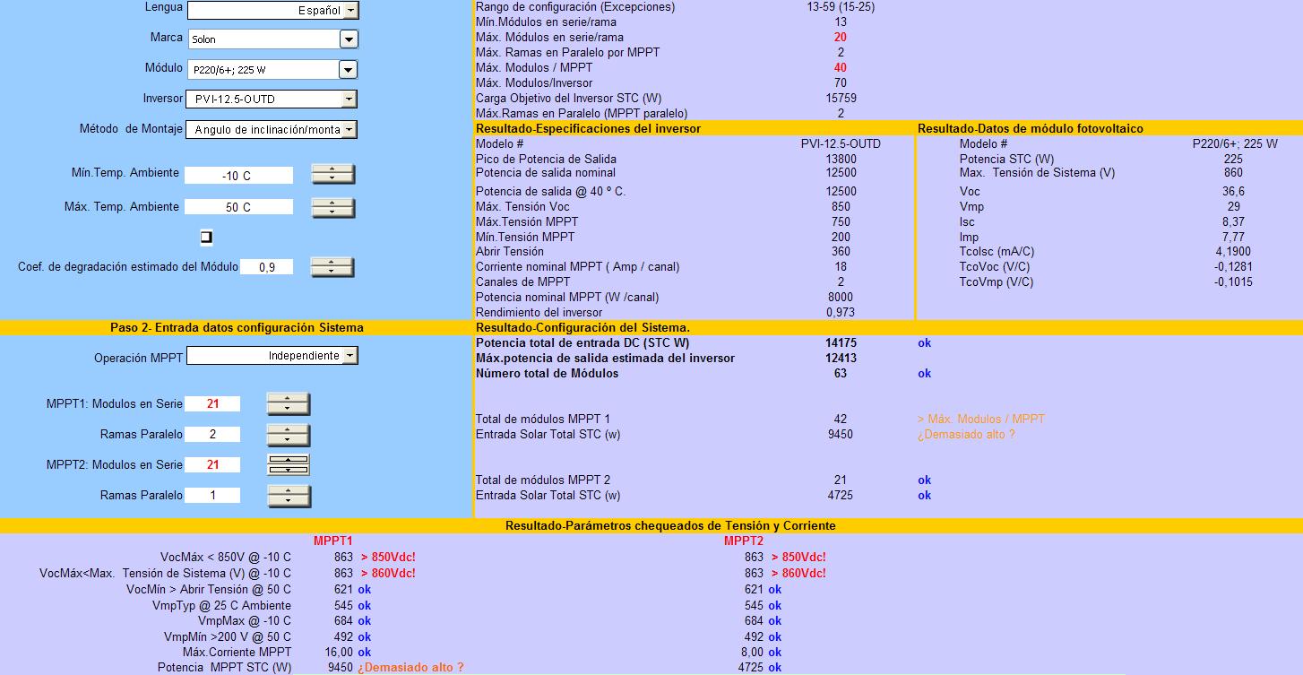Click Potencia nominal MPPT value "8000"

[841, 298]
